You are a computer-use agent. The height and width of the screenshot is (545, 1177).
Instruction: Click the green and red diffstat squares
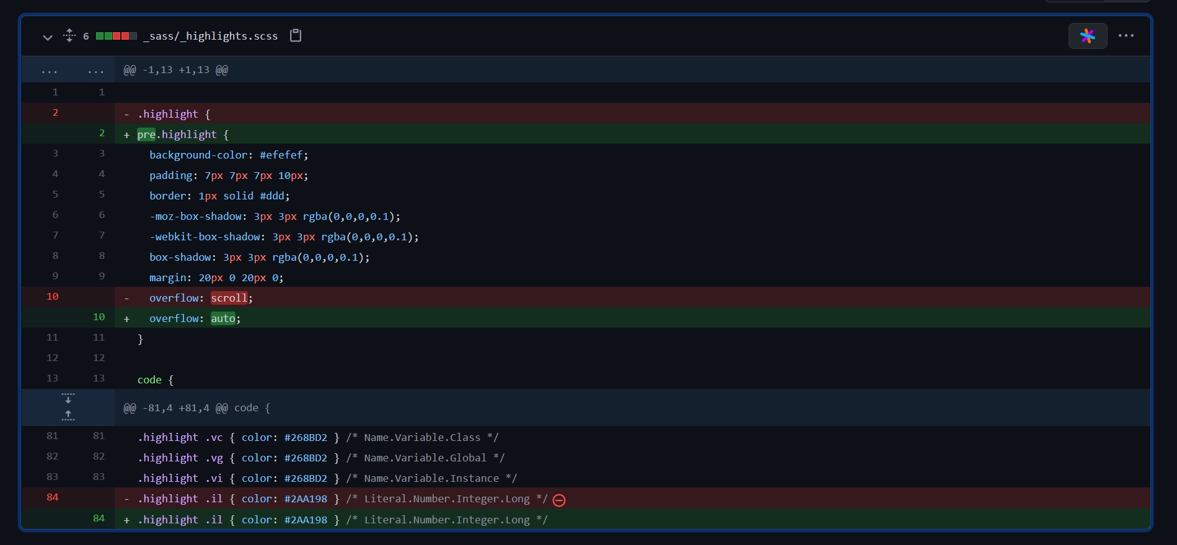point(116,36)
